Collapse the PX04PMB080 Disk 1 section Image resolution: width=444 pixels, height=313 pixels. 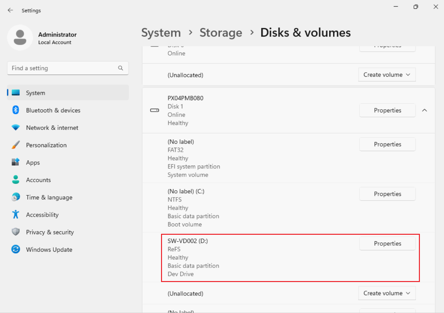coord(424,110)
